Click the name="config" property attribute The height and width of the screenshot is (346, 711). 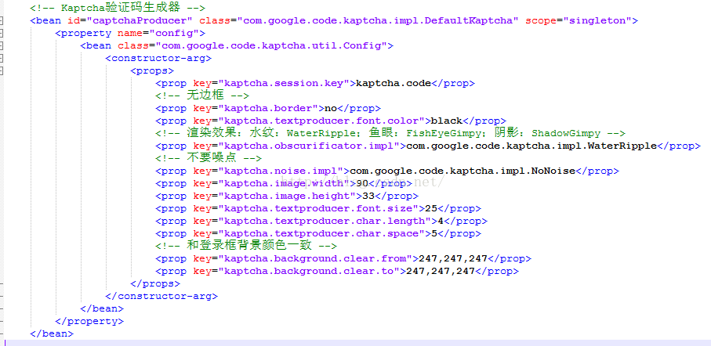pos(158,34)
